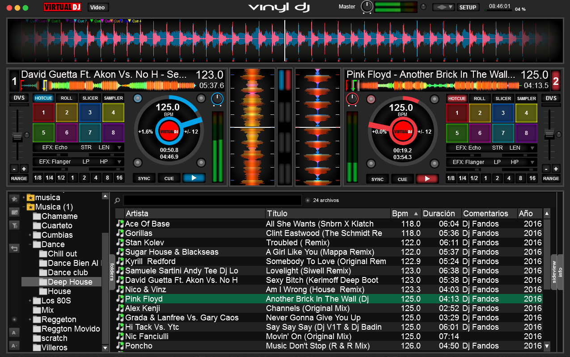
Task: Play deck 2 with the red play button
Action: (427, 179)
